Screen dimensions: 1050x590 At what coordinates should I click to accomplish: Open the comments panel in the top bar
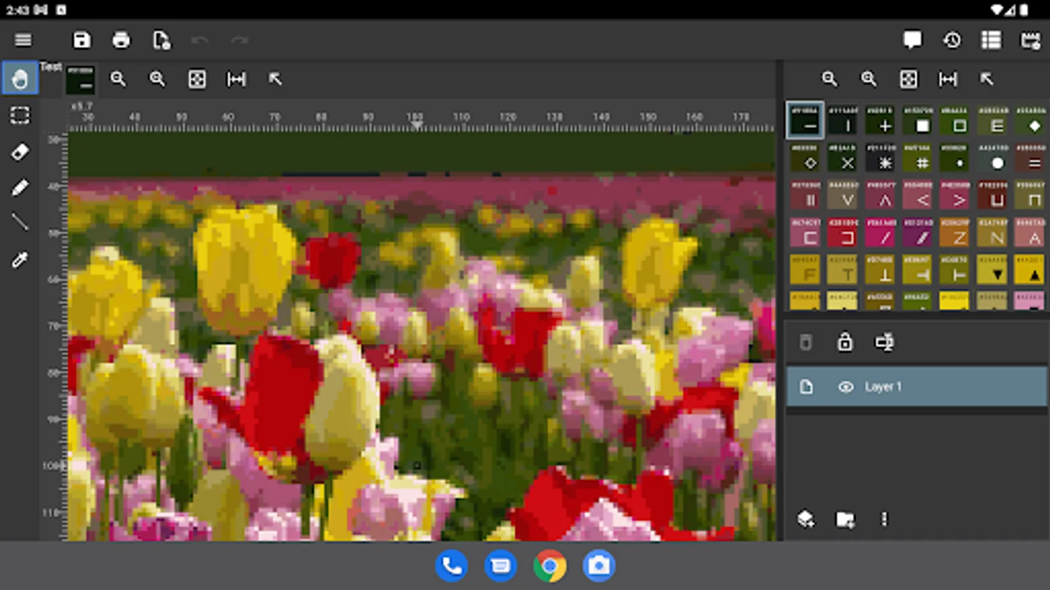[912, 40]
